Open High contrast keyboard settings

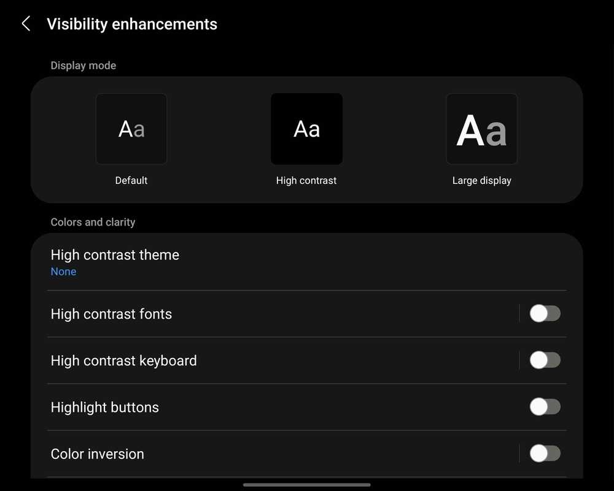(123, 360)
